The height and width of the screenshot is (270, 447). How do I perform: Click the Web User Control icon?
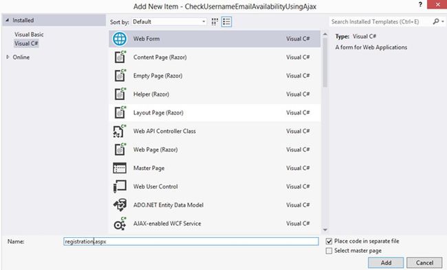click(x=120, y=186)
